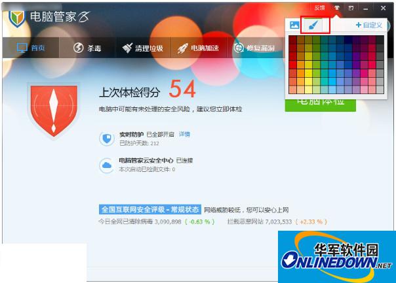
Task: Go to the 电脑加速 speedup tab
Action: [198, 48]
